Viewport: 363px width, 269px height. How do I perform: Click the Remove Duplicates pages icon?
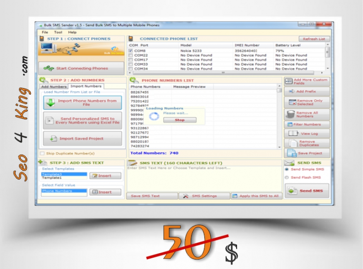click(293, 143)
